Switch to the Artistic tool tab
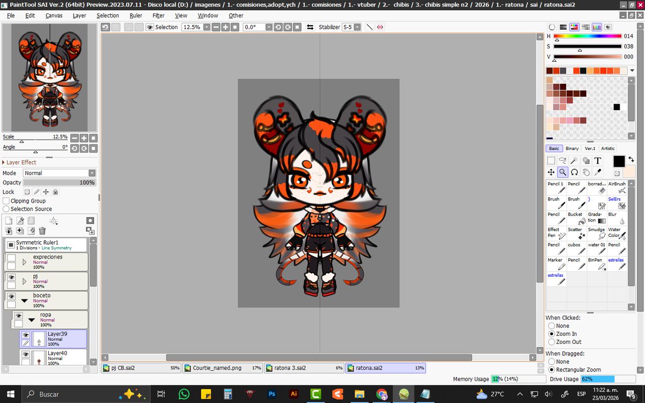 click(x=608, y=148)
